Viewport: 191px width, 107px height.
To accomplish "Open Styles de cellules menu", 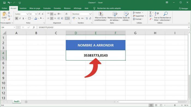I will pos(126,17).
